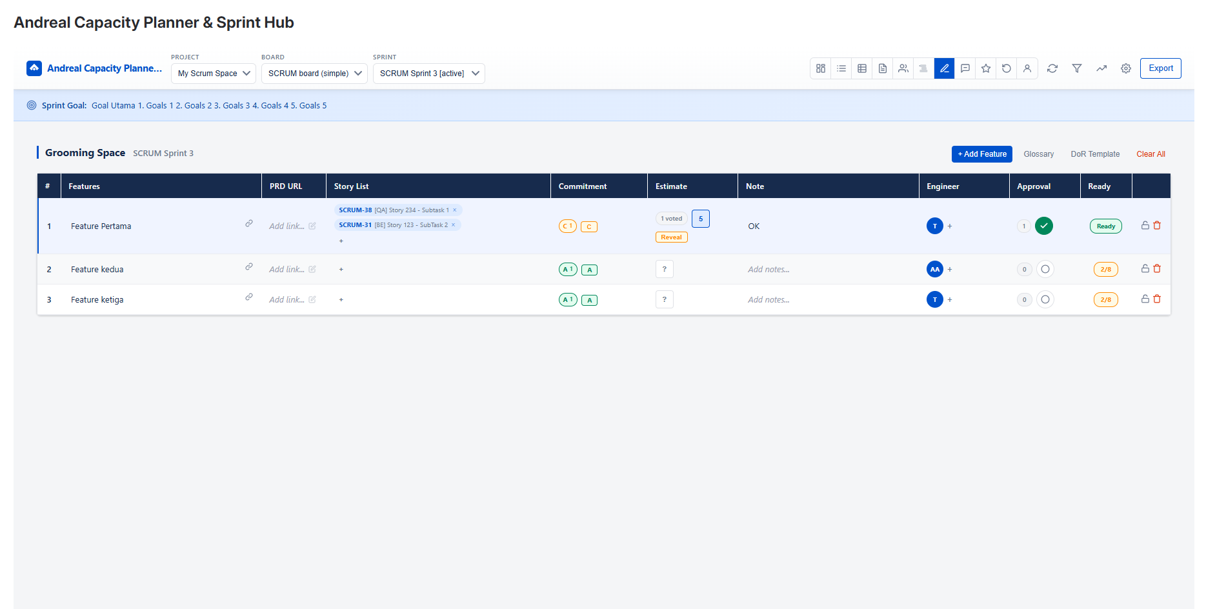1206x609 pixels.
Task: Click the Reveal estimate badge for Feature Pertama
Action: (671, 237)
